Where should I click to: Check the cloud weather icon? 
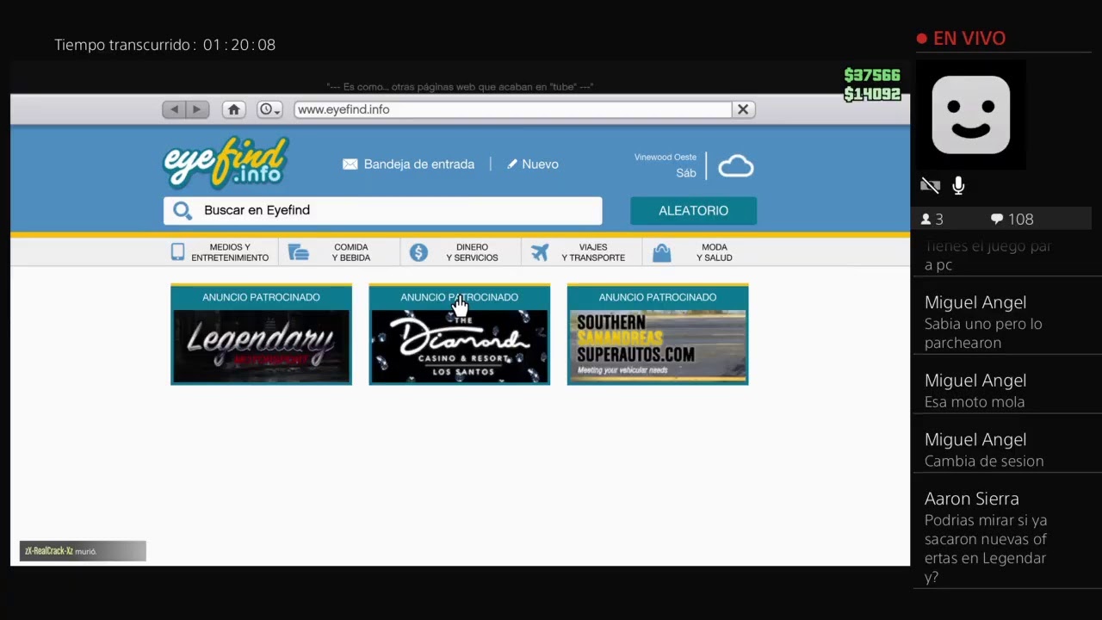click(736, 166)
